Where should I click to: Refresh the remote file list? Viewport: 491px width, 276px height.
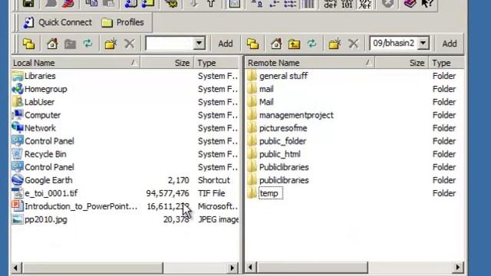click(x=311, y=44)
